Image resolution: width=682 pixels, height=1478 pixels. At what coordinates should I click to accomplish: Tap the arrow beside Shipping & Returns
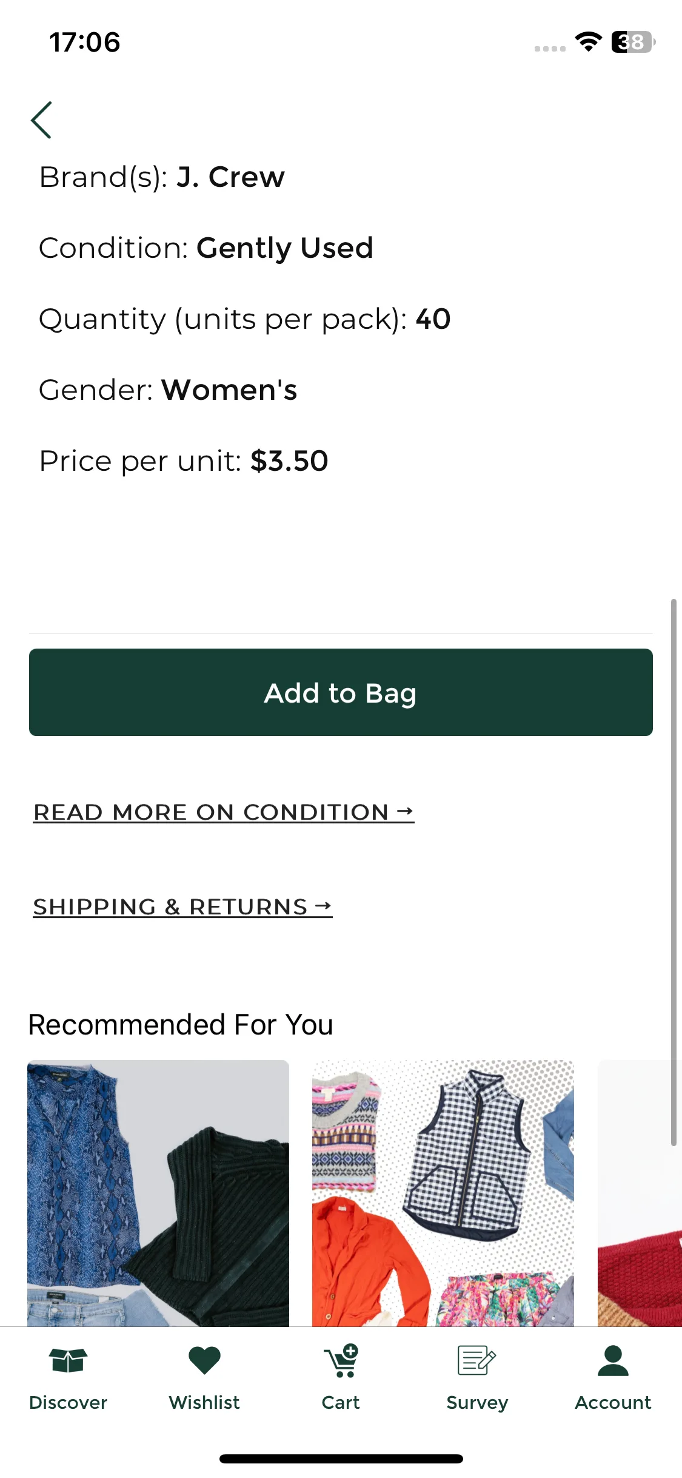(324, 906)
